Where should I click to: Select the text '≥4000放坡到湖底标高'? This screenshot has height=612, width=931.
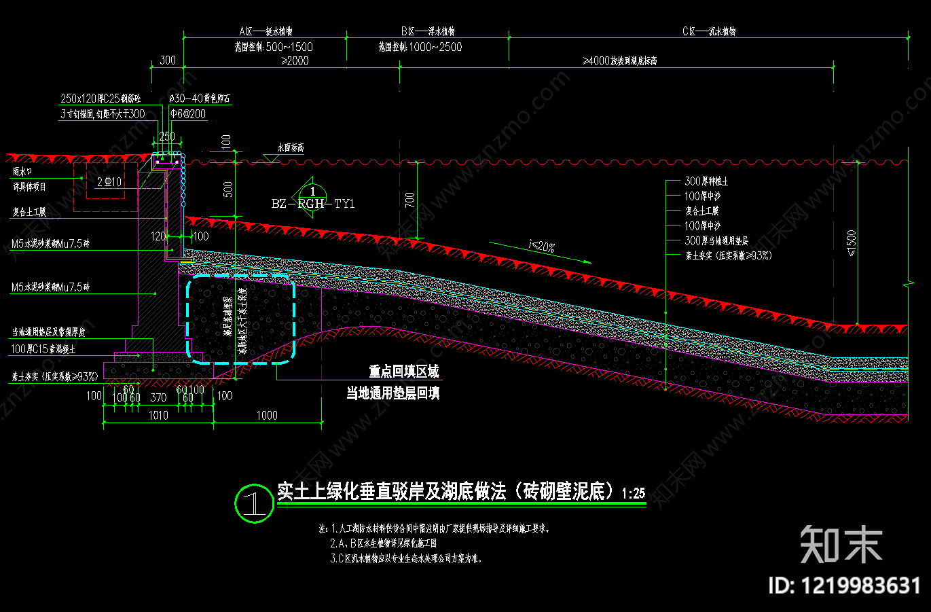(x=619, y=61)
